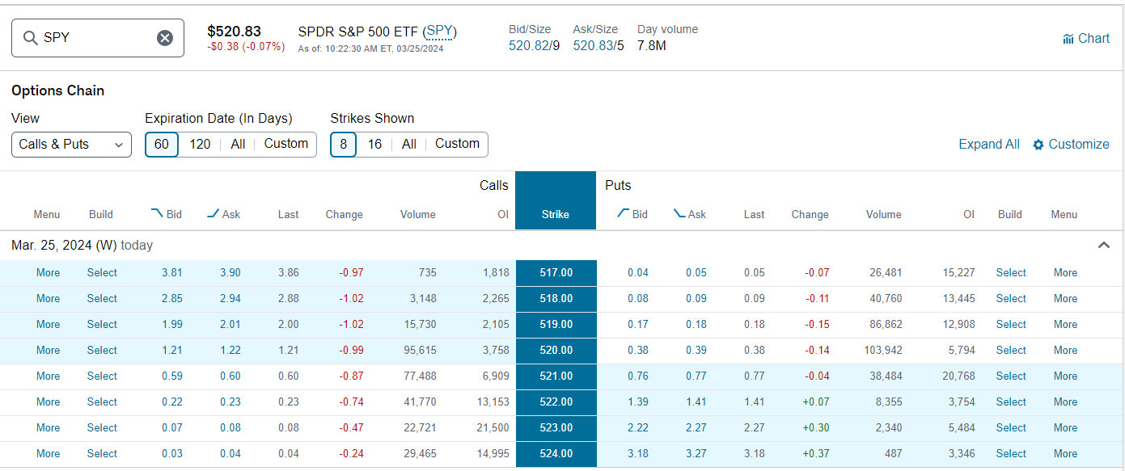Click the Calls Change column header

(344, 214)
